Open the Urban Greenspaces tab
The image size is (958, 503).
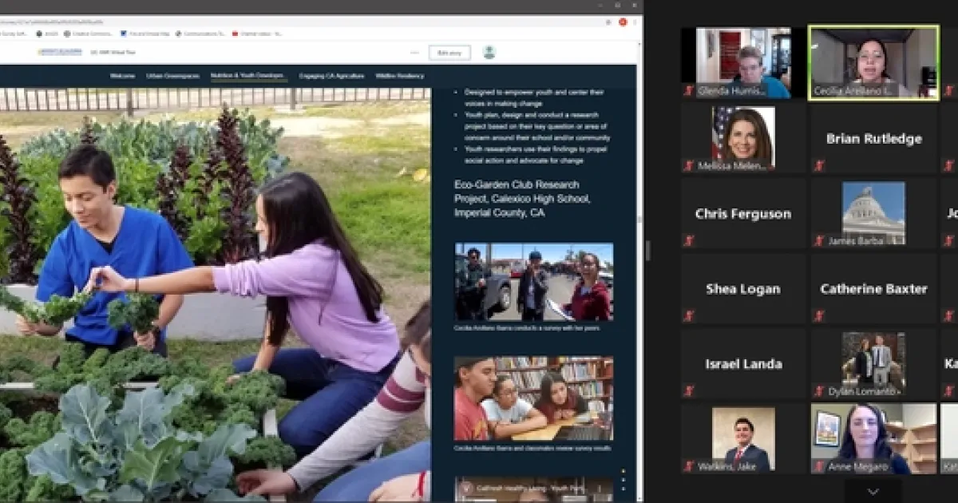pos(172,76)
